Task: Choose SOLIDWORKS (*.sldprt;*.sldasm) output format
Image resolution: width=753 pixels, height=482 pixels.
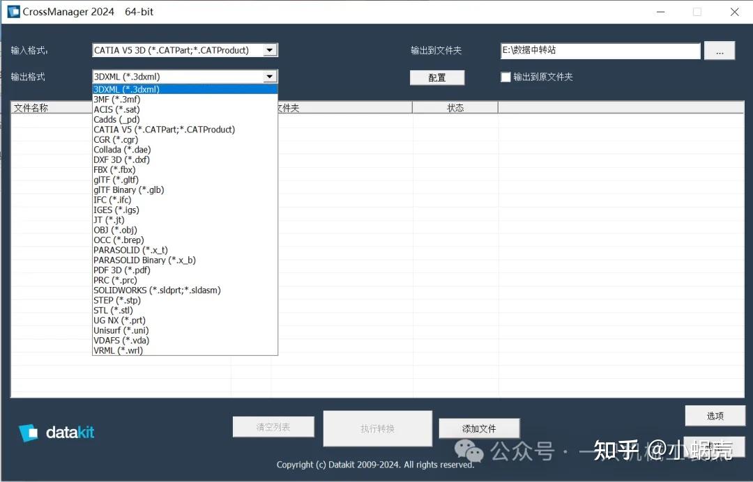Action: (x=157, y=290)
